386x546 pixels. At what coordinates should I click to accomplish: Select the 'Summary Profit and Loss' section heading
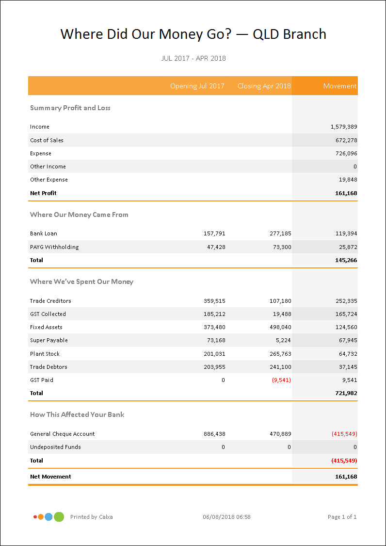(70, 108)
